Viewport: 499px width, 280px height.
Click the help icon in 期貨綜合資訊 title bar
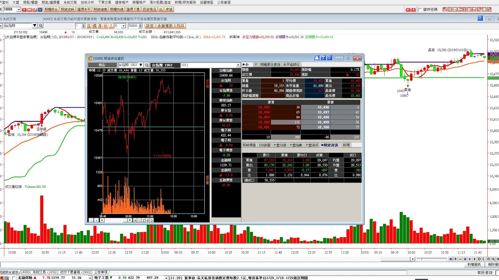329,58
